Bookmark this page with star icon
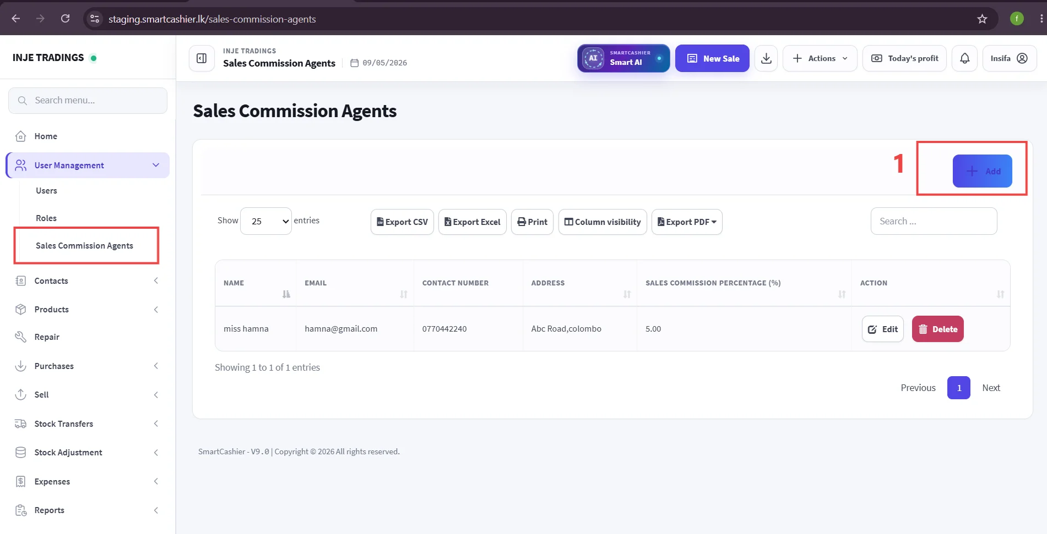Screen dimensions: 1047x534 (x=982, y=19)
